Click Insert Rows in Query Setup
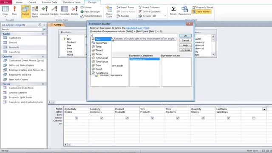The width and height of the screenshot is (272, 153). [x=125, y=7]
